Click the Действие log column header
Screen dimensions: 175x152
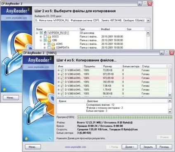(126, 101)
